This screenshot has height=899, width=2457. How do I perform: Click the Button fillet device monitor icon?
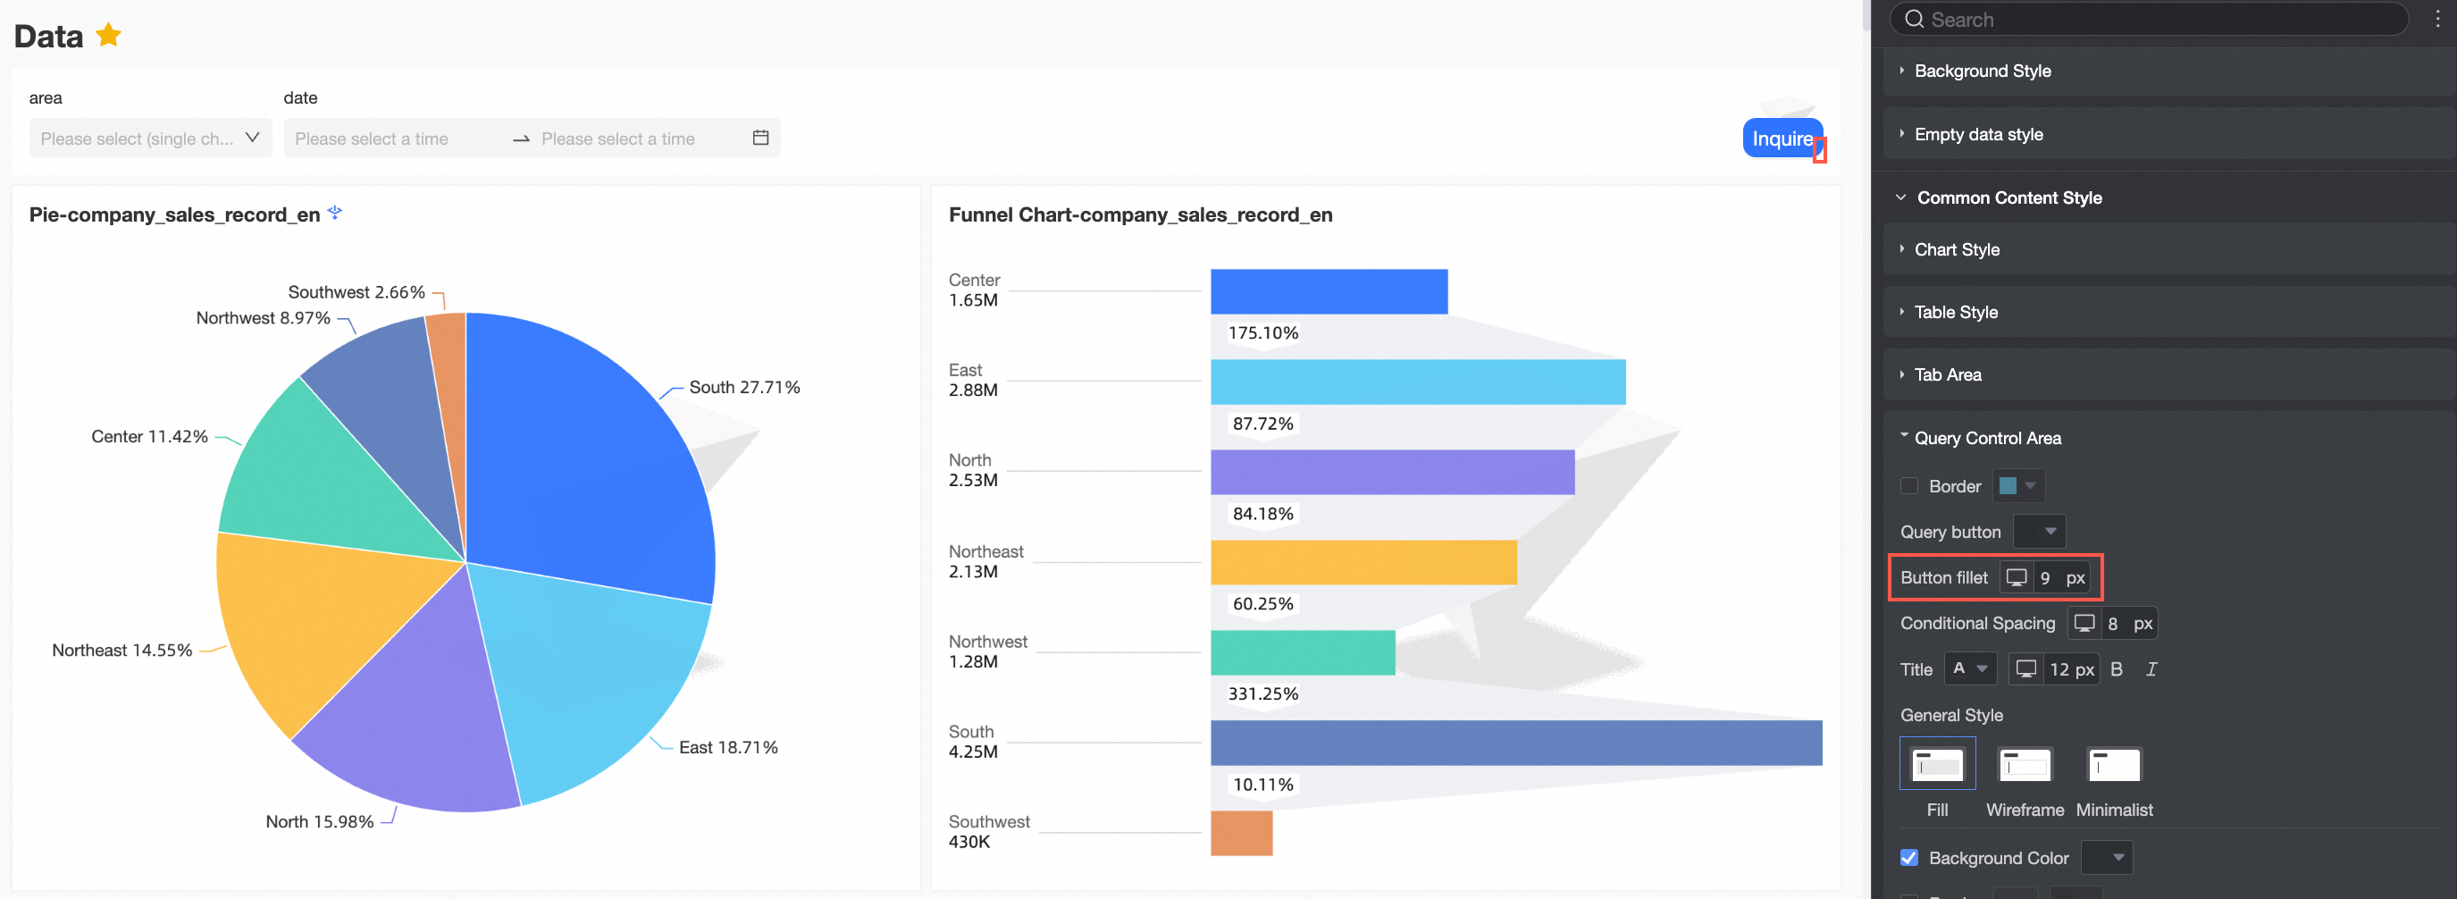pyautogui.click(x=2017, y=577)
